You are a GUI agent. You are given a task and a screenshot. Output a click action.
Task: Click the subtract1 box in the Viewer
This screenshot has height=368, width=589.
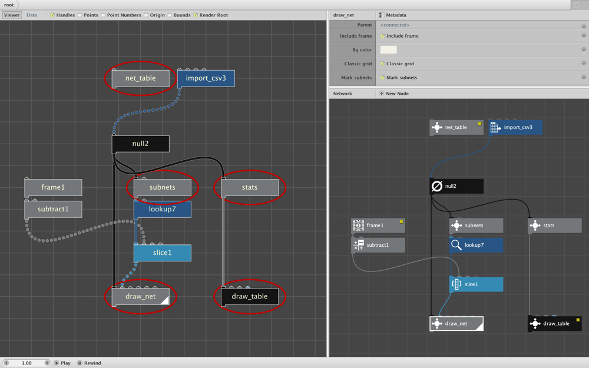(53, 209)
